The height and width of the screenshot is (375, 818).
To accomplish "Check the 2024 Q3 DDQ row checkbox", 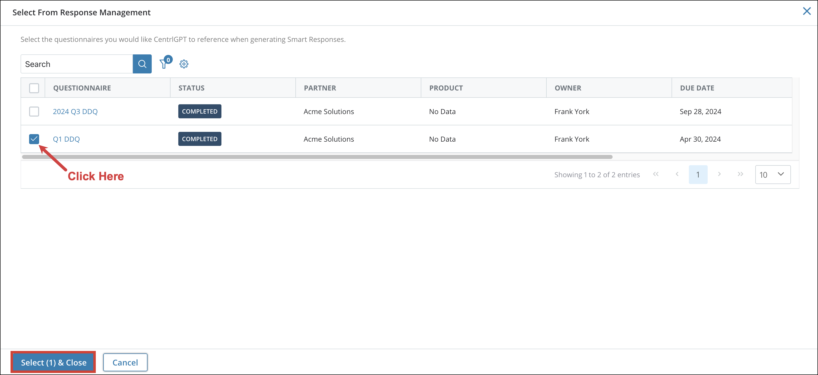I will (x=34, y=112).
